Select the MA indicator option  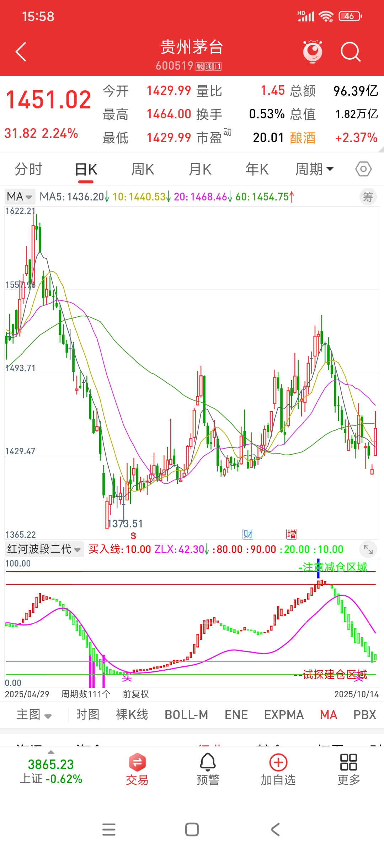(329, 714)
